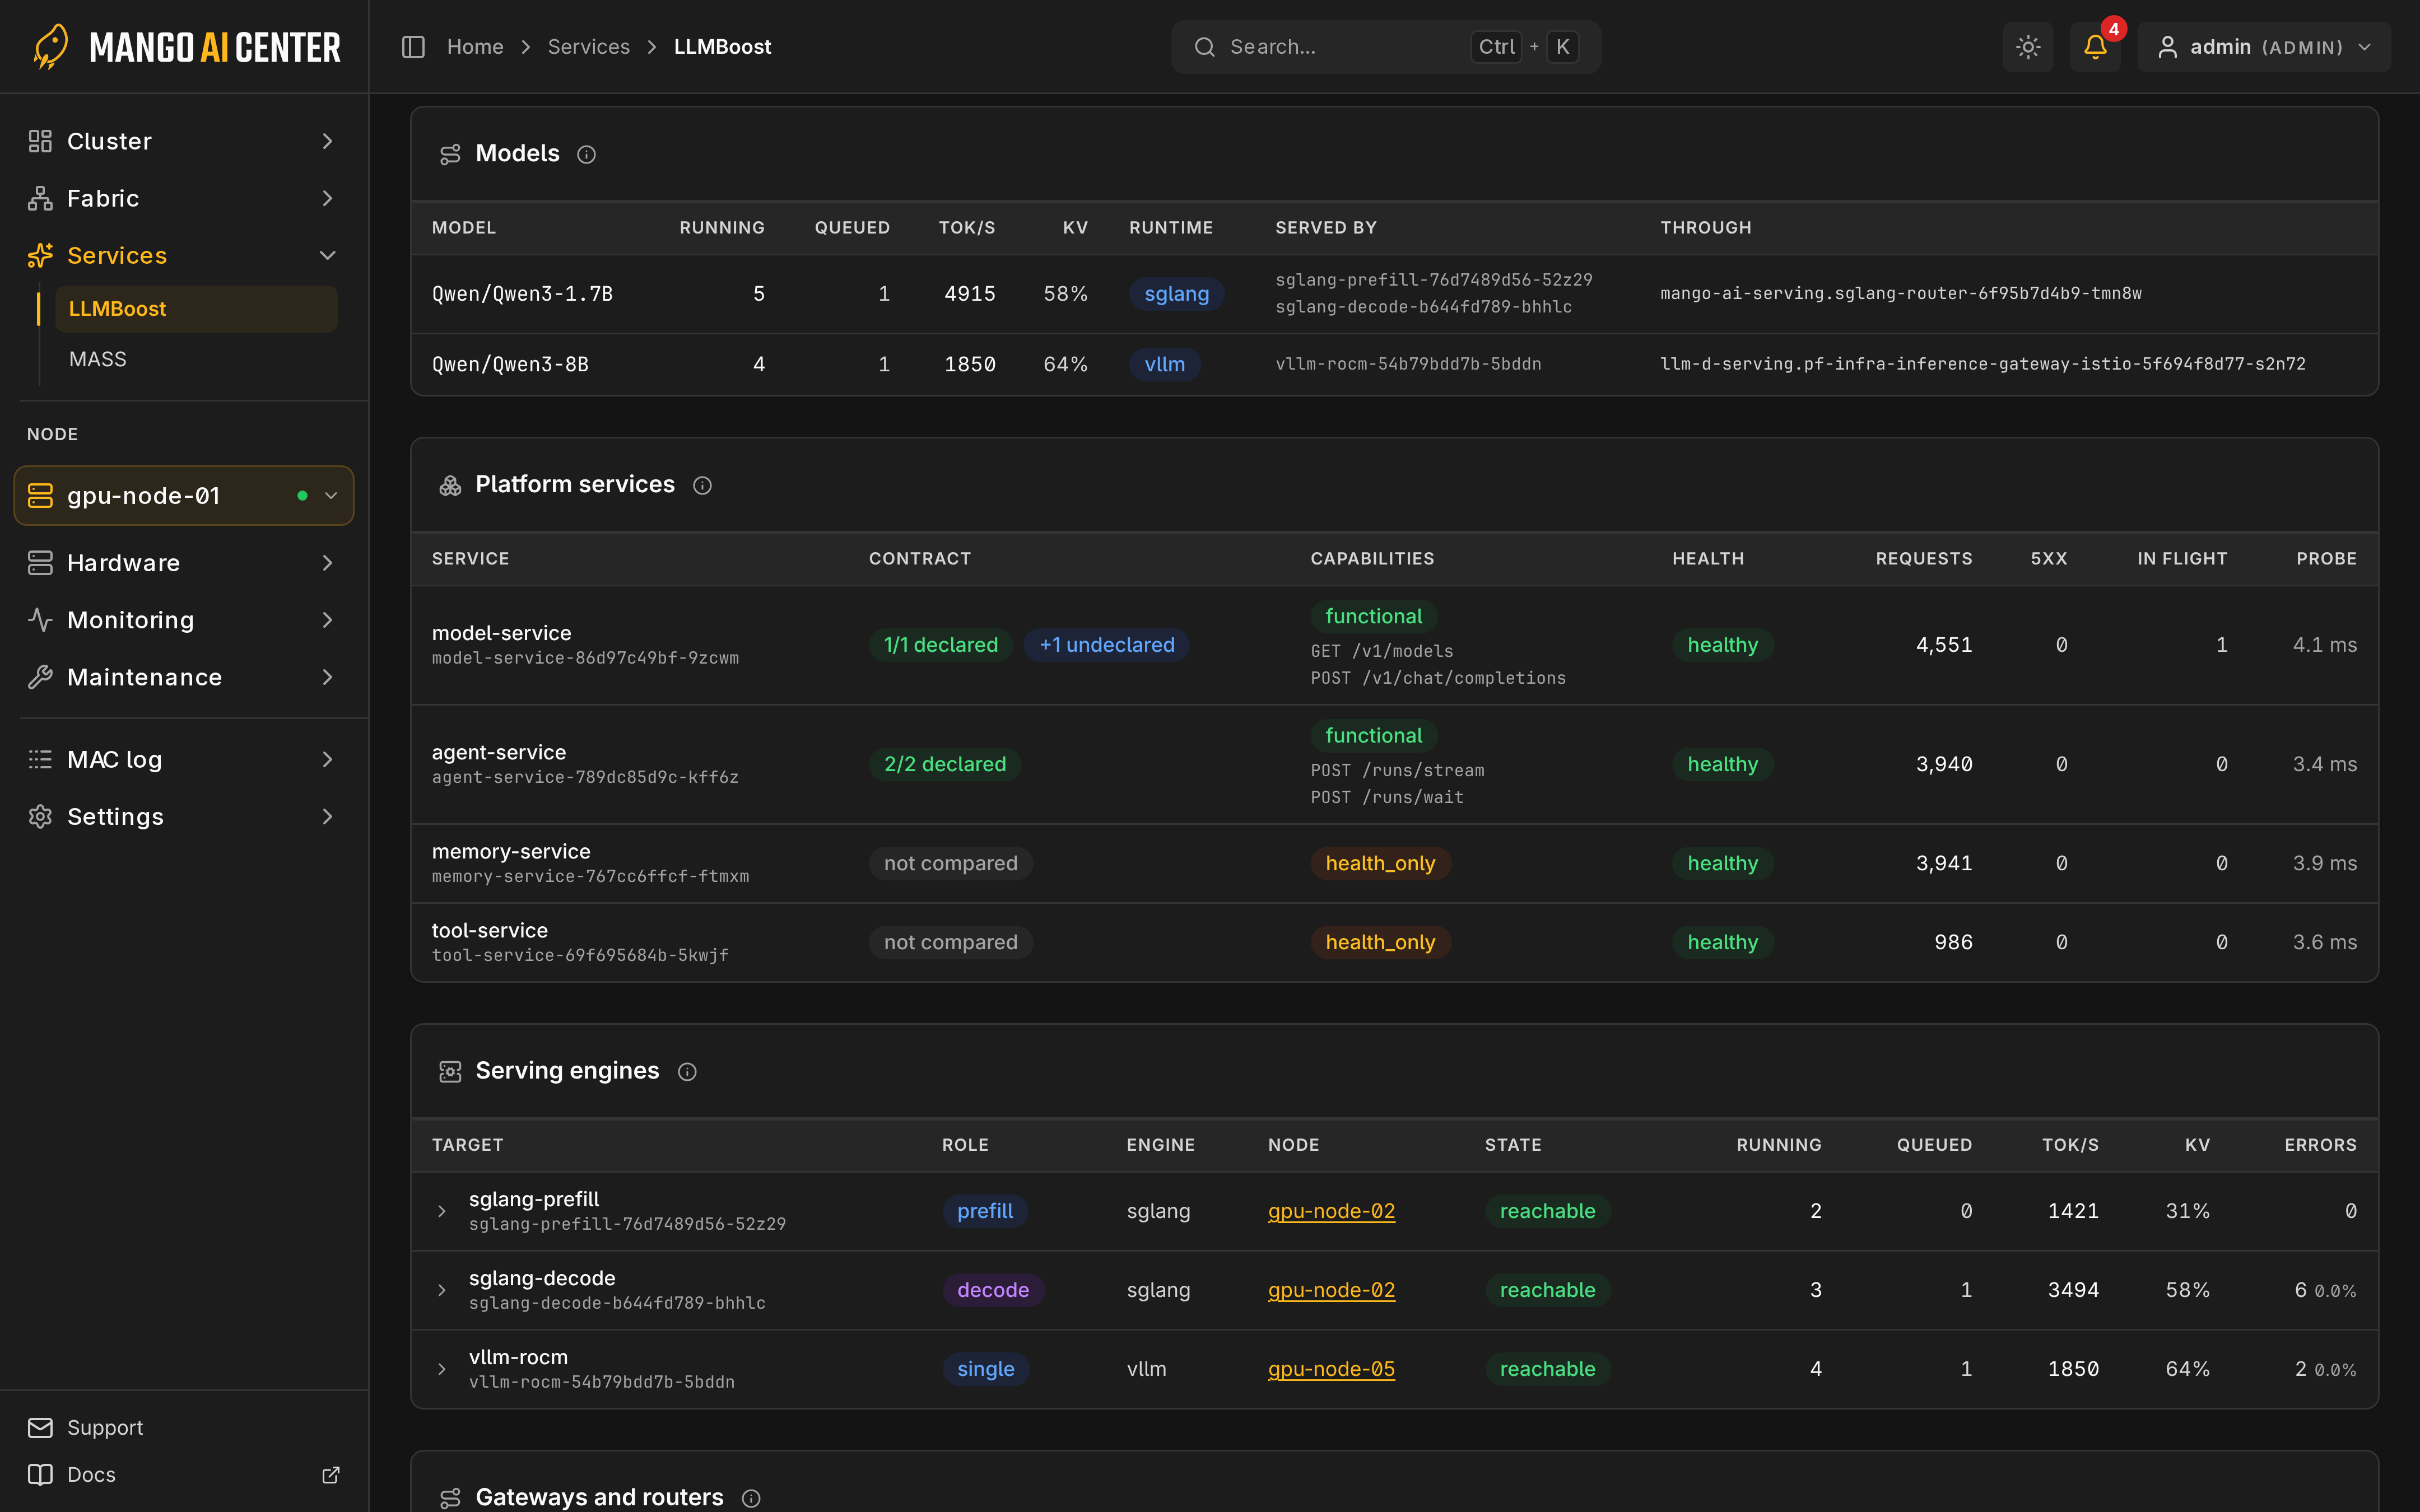Open the admin user dropdown
This screenshot has width=2420, height=1512.
click(2264, 47)
